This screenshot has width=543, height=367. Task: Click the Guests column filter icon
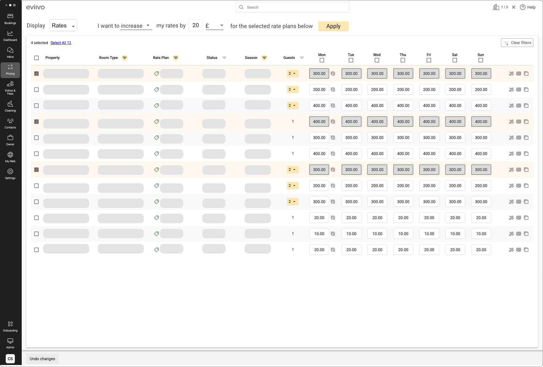tap(302, 58)
